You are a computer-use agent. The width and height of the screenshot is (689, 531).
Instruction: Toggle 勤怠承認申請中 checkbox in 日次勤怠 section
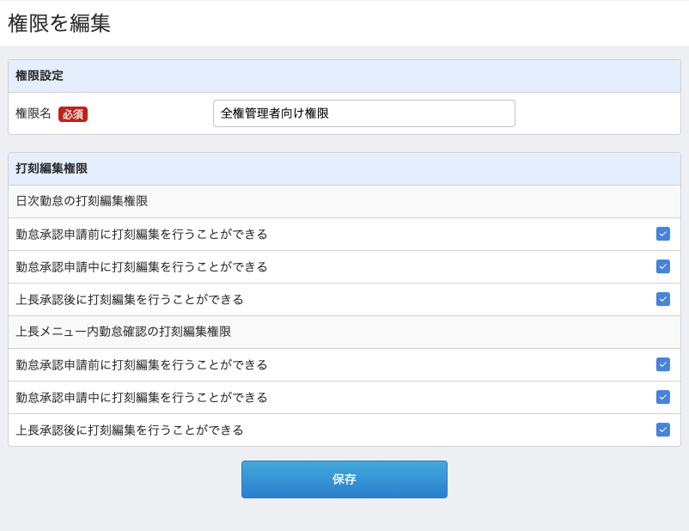tap(662, 266)
